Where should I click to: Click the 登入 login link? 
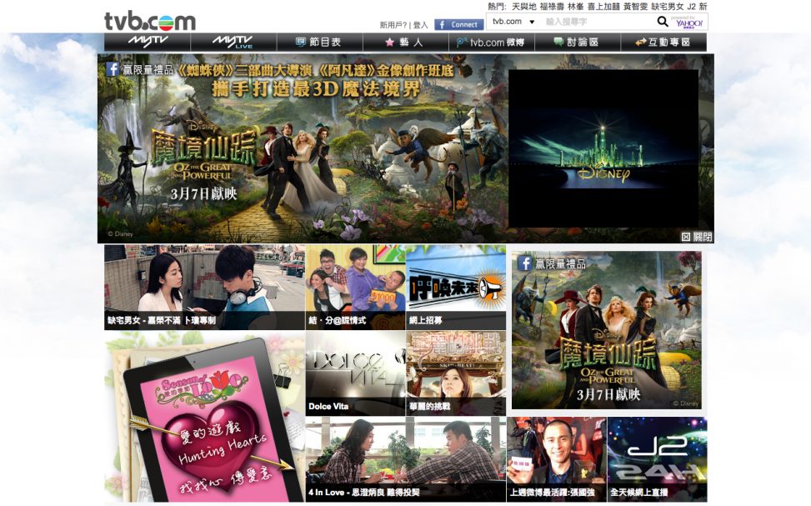pyautogui.click(x=420, y=25)
